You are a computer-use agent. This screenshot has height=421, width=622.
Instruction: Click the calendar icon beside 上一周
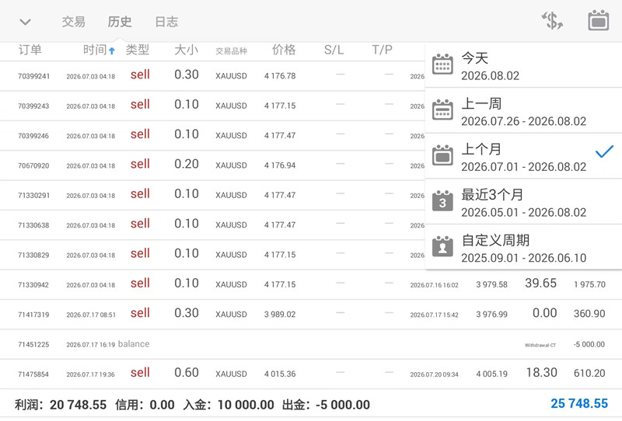click(x=442, y=110)
